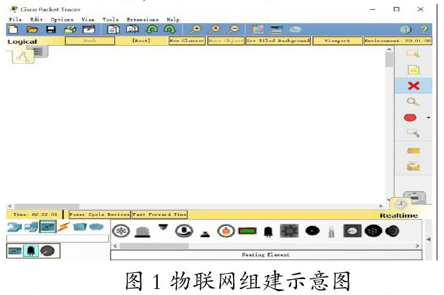
Task: Open a file with the folder icon
Action: click(x=32, y=29)
